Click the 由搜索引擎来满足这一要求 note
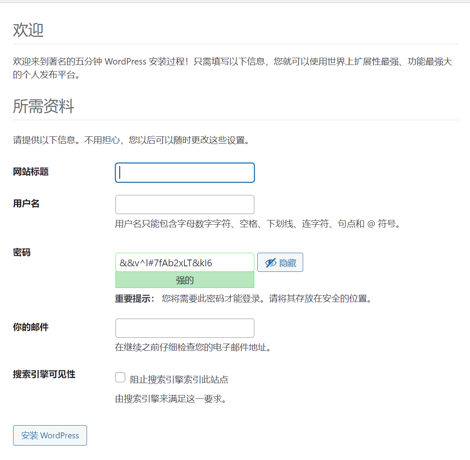The width and height of the screenshot is (470, 460). coord(171,399)
